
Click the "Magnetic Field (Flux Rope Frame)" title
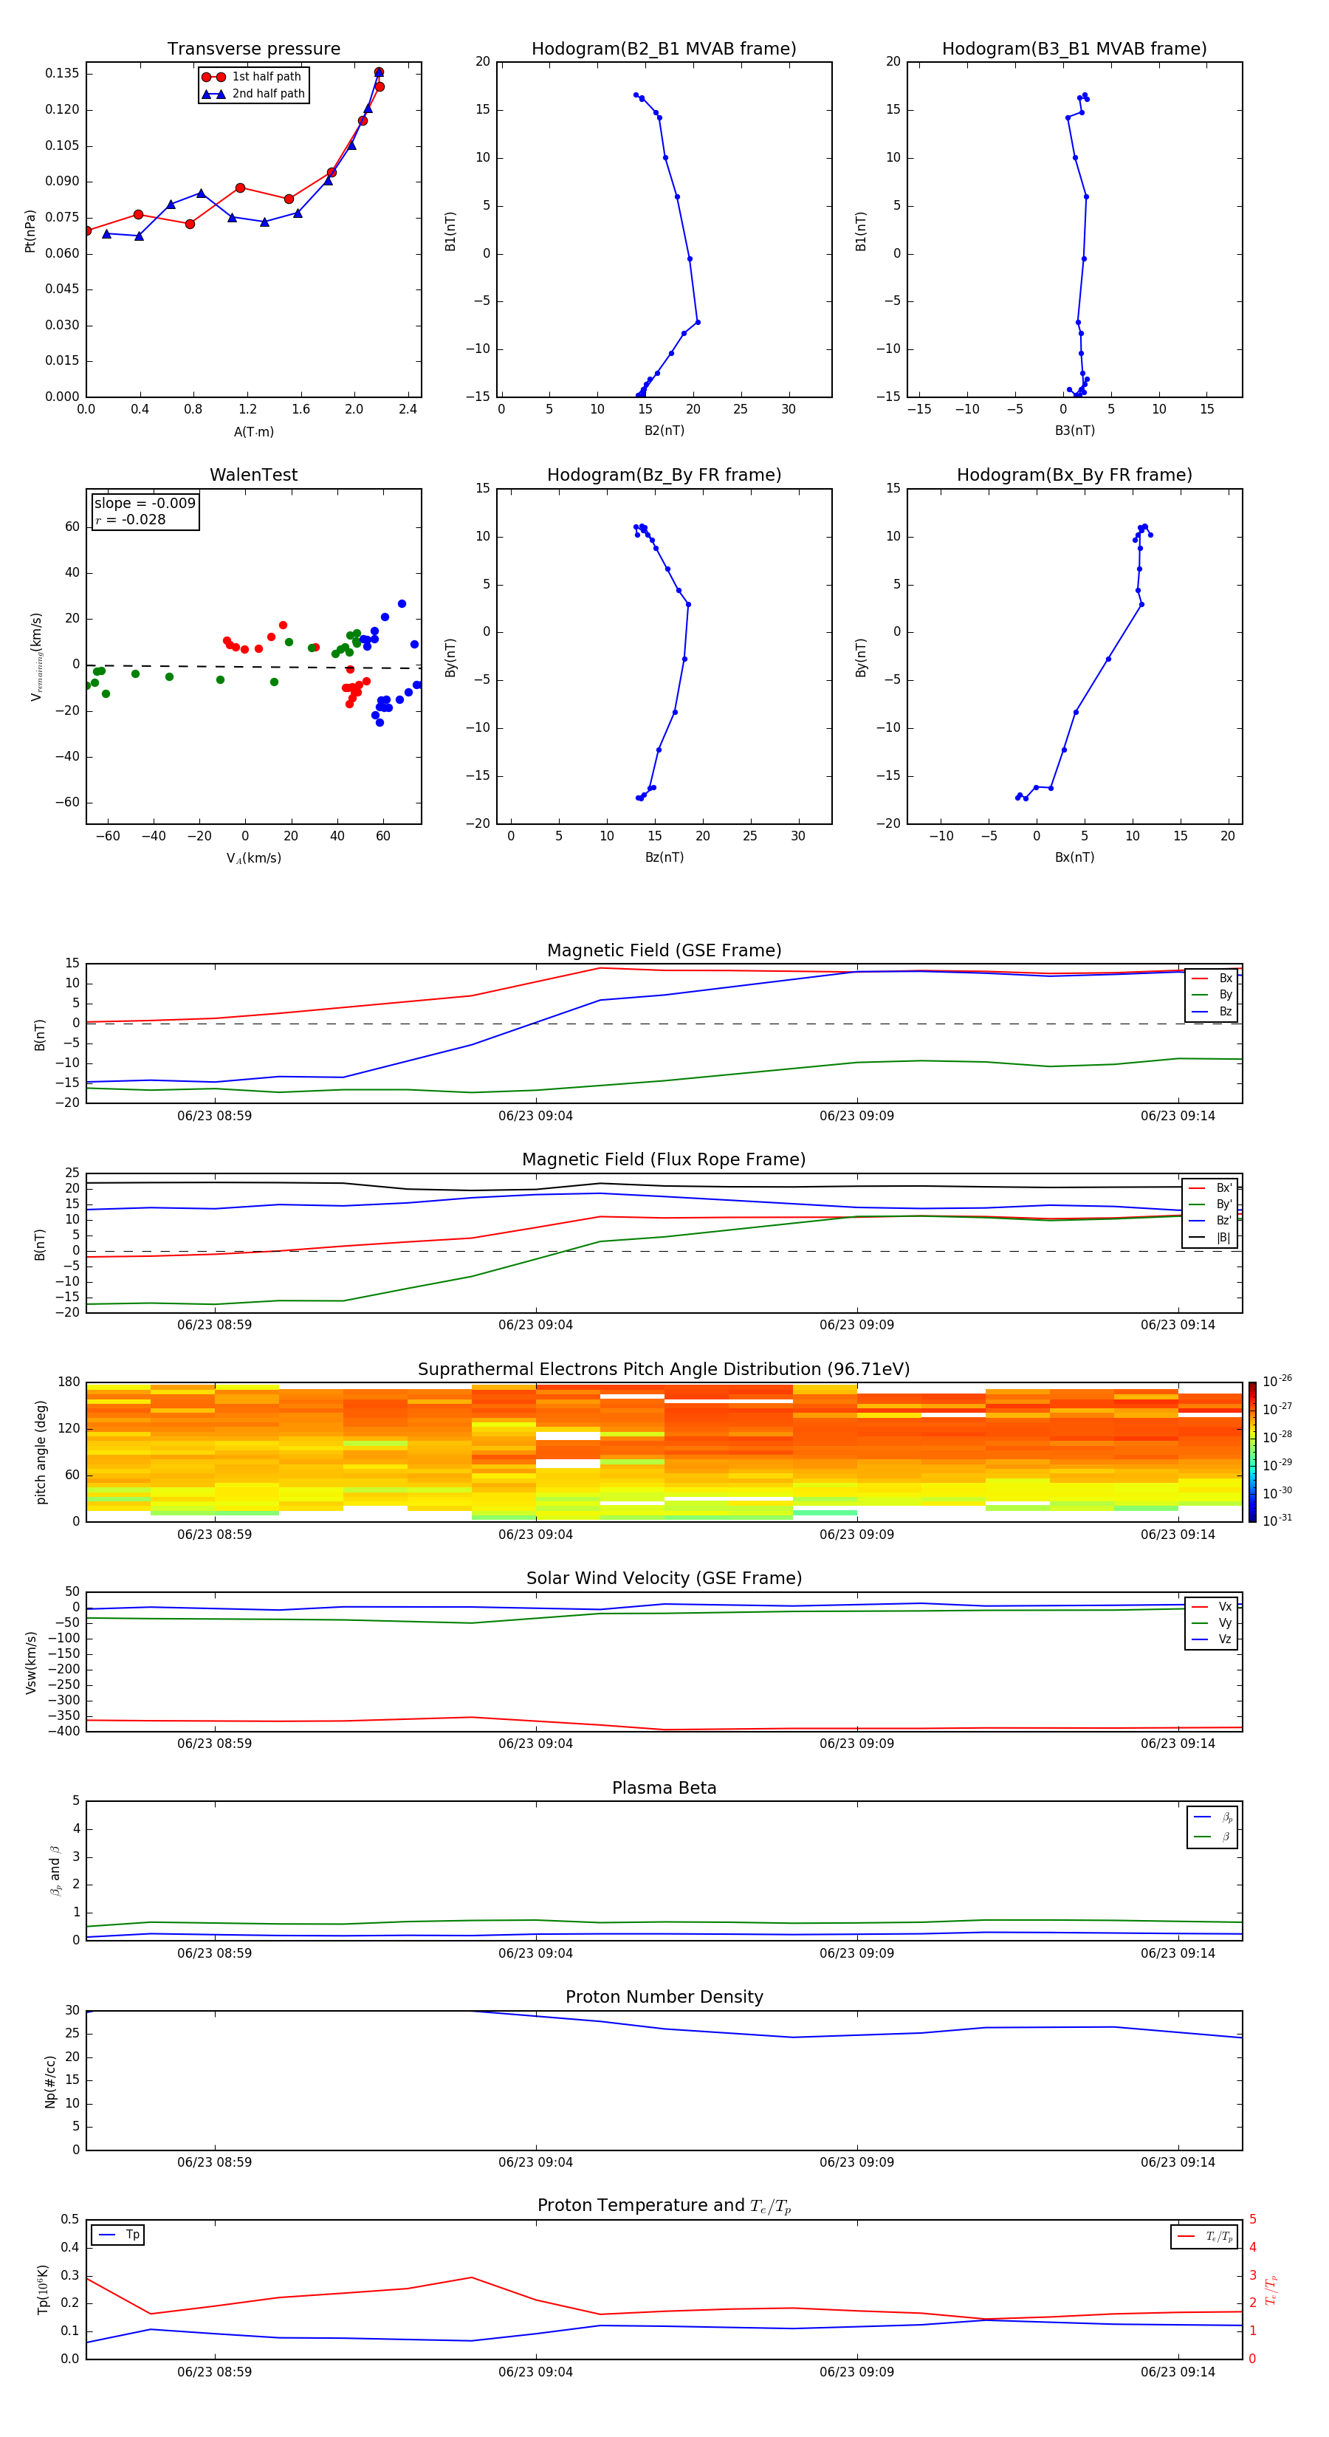point(664,1160)
